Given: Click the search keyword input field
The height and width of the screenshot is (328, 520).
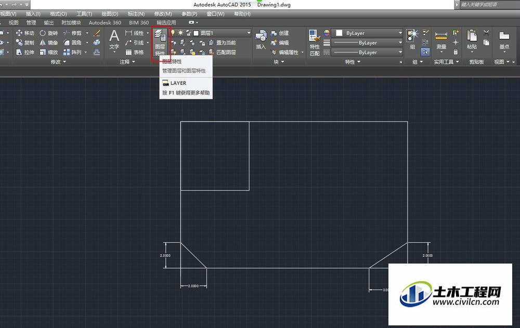Looking at the screenshot, I should pos(489,4).
